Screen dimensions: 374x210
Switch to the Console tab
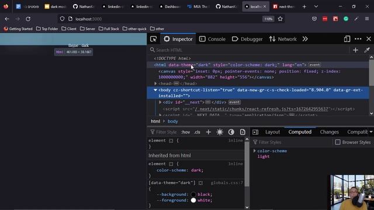[212, 39]
